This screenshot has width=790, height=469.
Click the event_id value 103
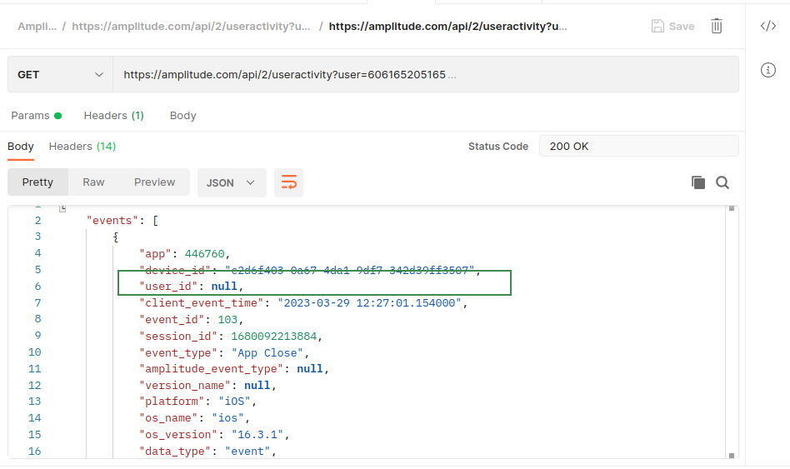(x=227, y=319)
